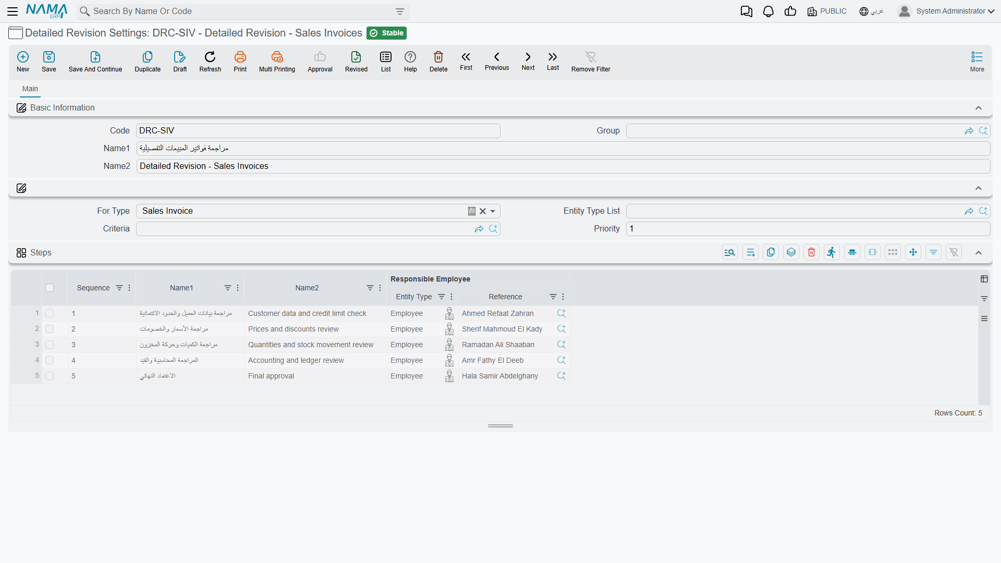Check the row for Quantities and stock movement review
Viewport: 1001px width, 563px height.
click(50, 345)
